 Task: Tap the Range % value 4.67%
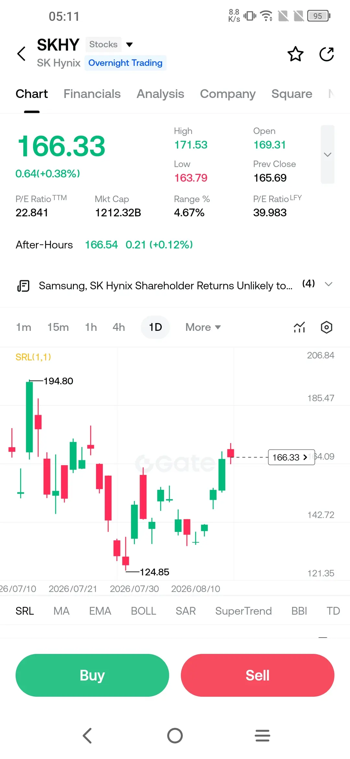point(189,212)
